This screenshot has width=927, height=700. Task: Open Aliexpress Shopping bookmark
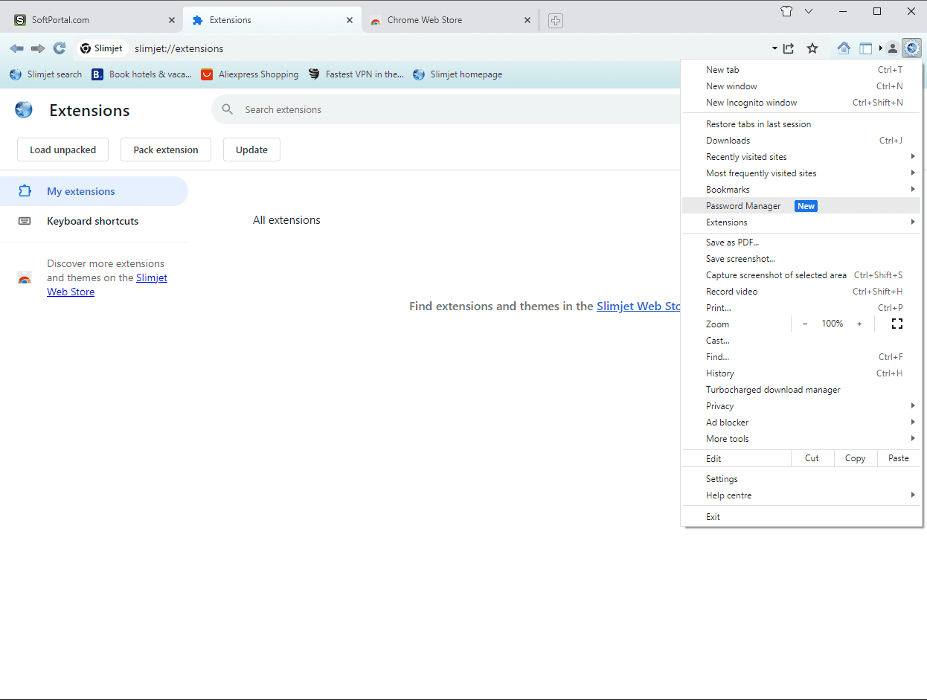click(250, 74)
